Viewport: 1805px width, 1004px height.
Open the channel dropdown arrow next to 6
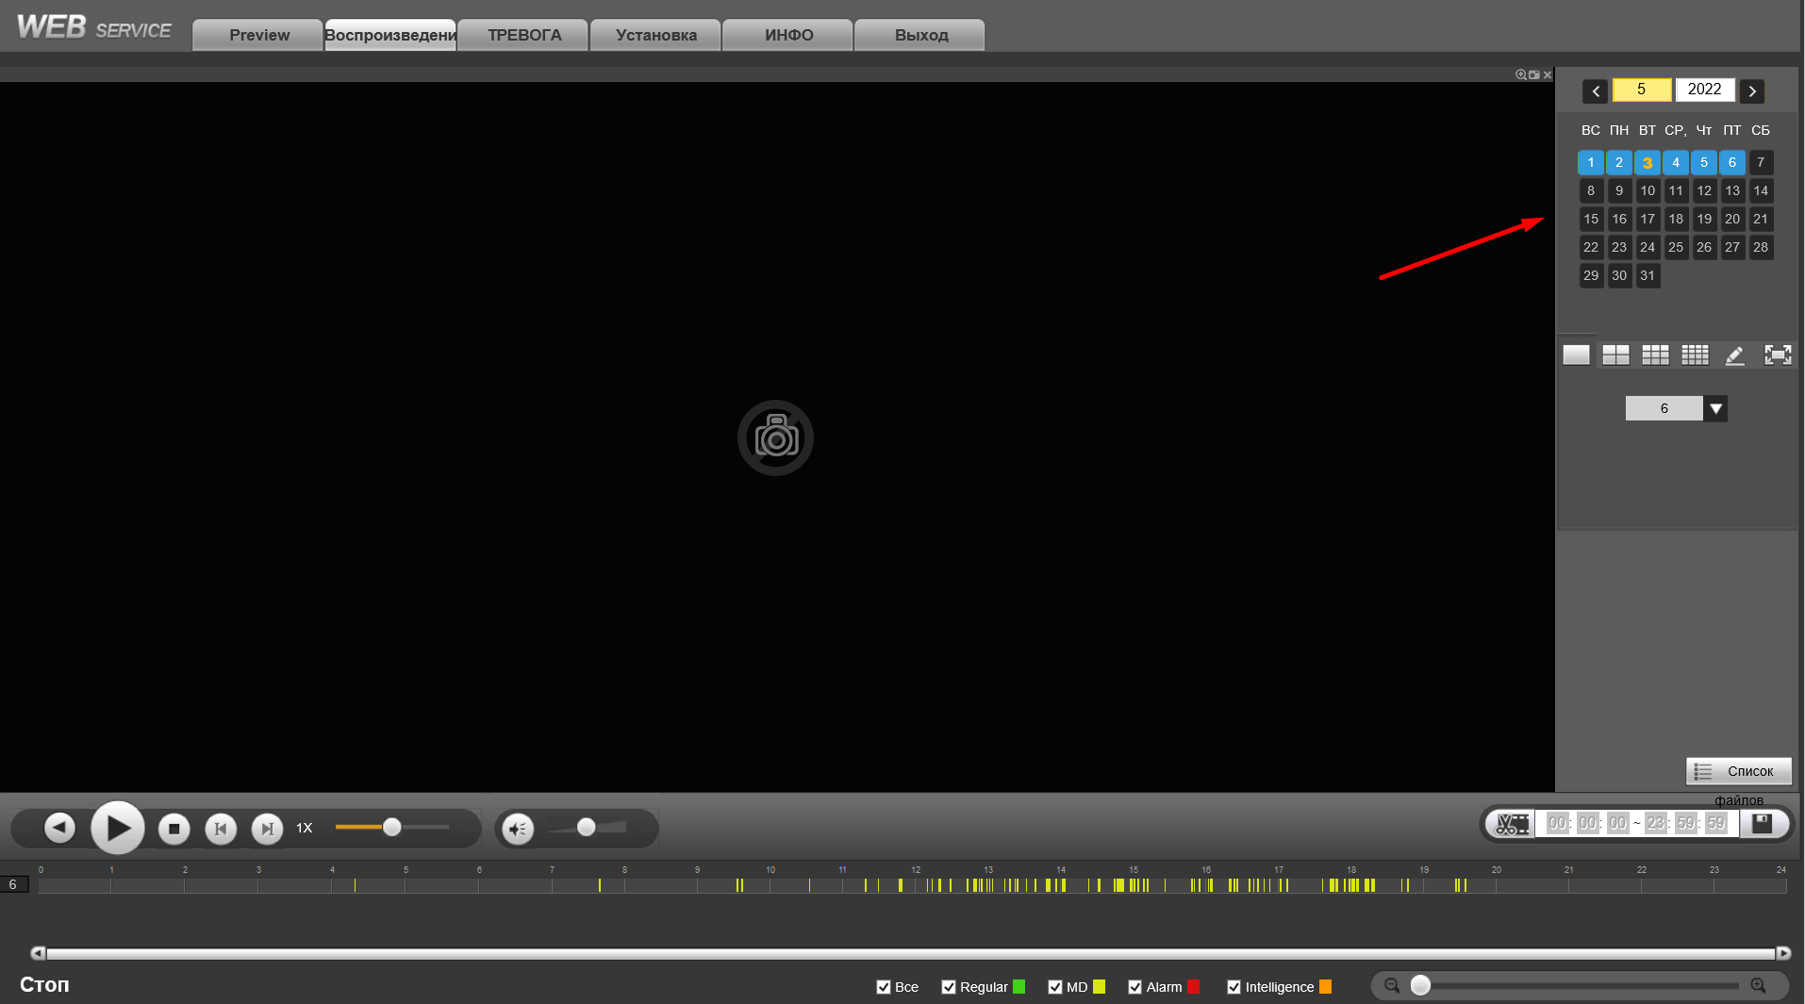point(1715,408)
